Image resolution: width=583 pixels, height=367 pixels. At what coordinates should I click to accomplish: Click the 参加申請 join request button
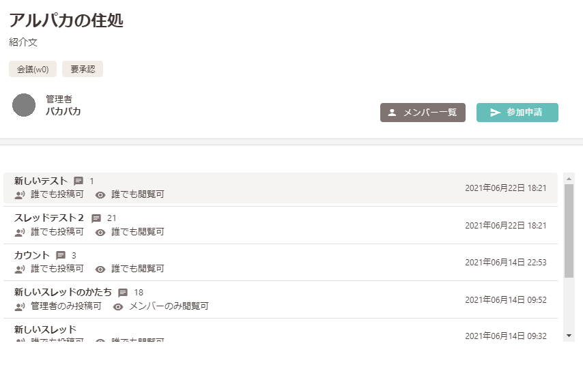tap(517, 113)
